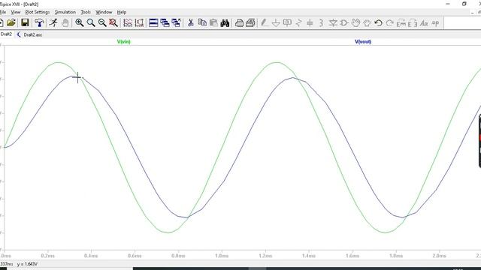This screenshot has width=481, height=270.
Task: Click the 1.0ms time axis label
Action: tap(222, 256)
